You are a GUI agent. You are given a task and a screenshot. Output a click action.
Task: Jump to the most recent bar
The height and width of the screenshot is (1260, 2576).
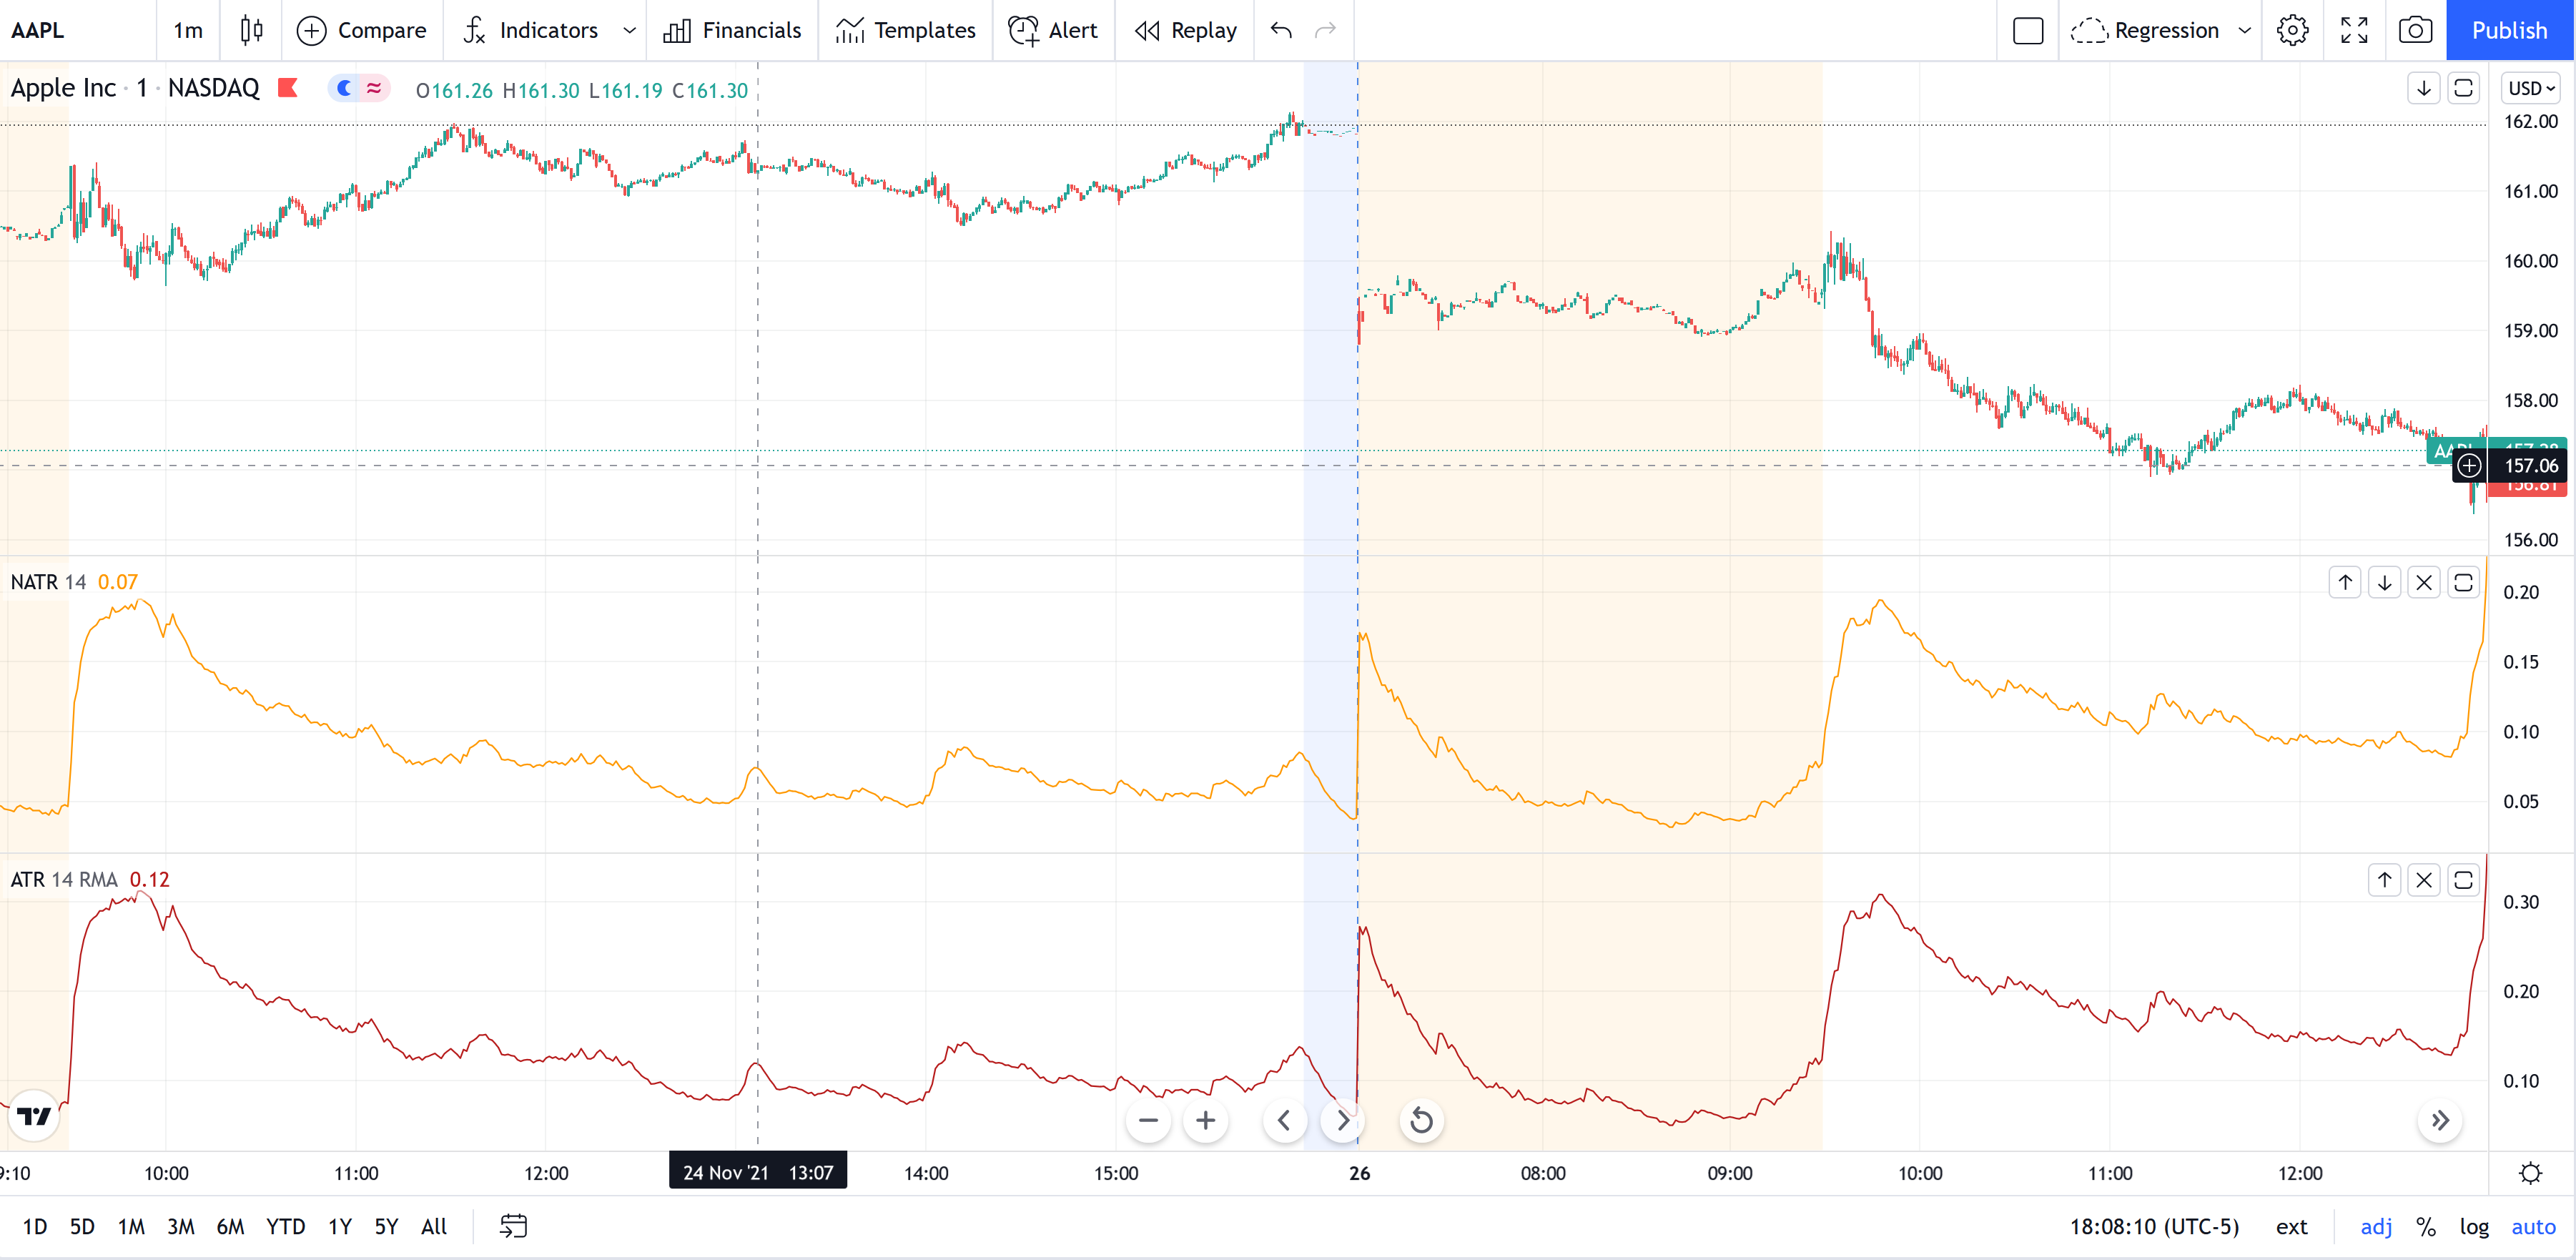pyautogui.click(x=2440, y=1121)
